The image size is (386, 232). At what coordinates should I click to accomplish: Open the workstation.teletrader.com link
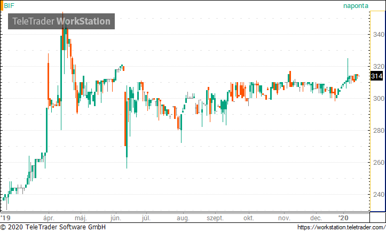coord(342,227)
